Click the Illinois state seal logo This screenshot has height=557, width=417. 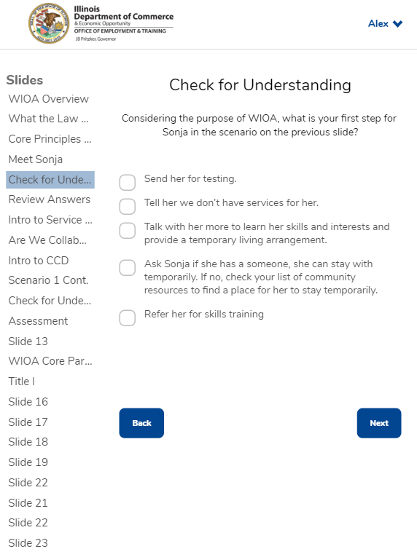pos(49,23)
